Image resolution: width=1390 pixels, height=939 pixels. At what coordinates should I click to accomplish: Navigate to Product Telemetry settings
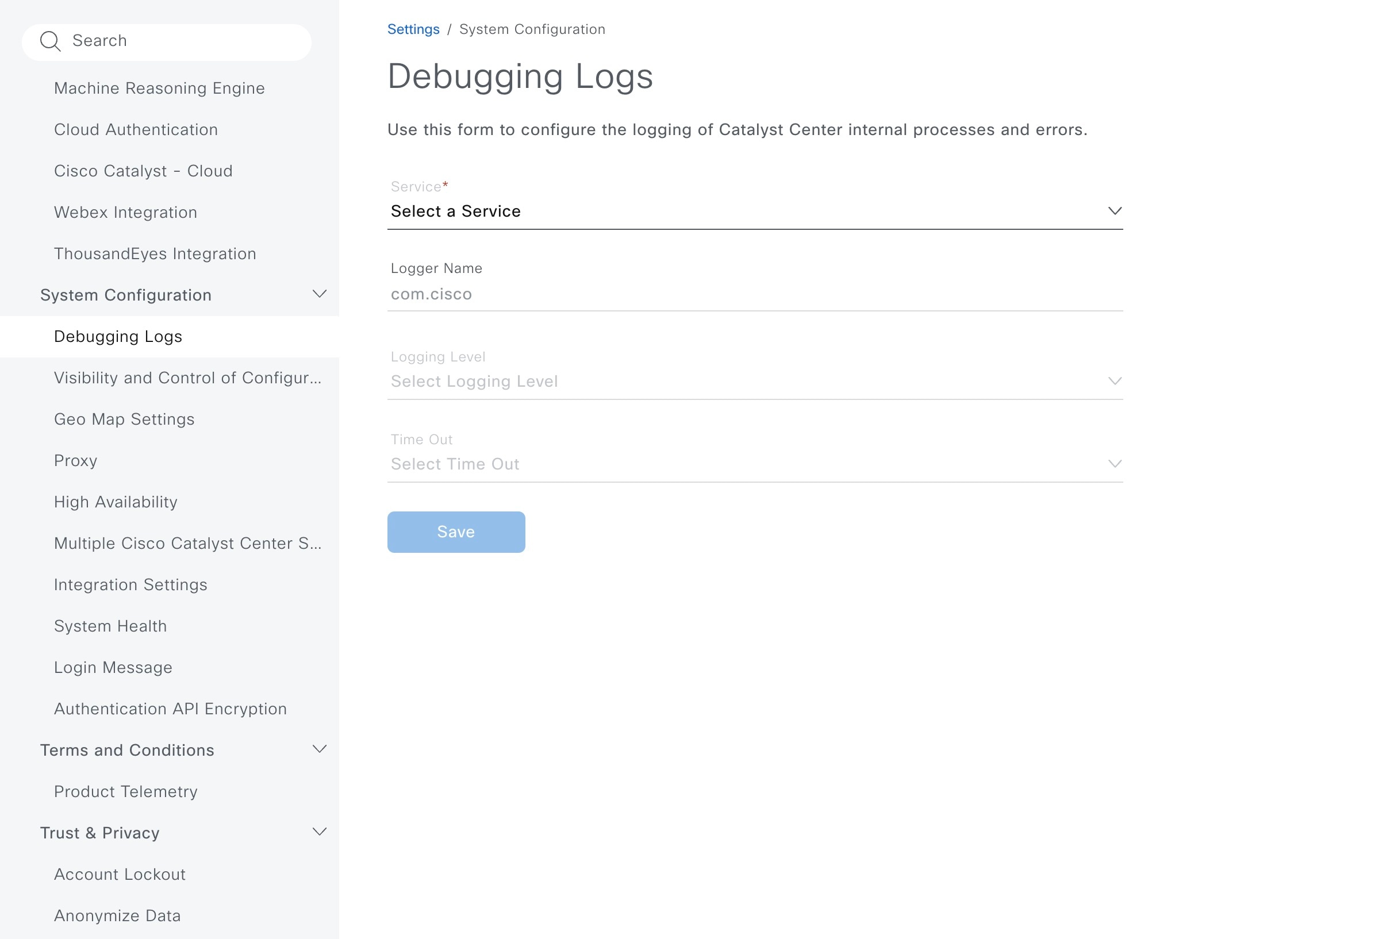(126, 791)
